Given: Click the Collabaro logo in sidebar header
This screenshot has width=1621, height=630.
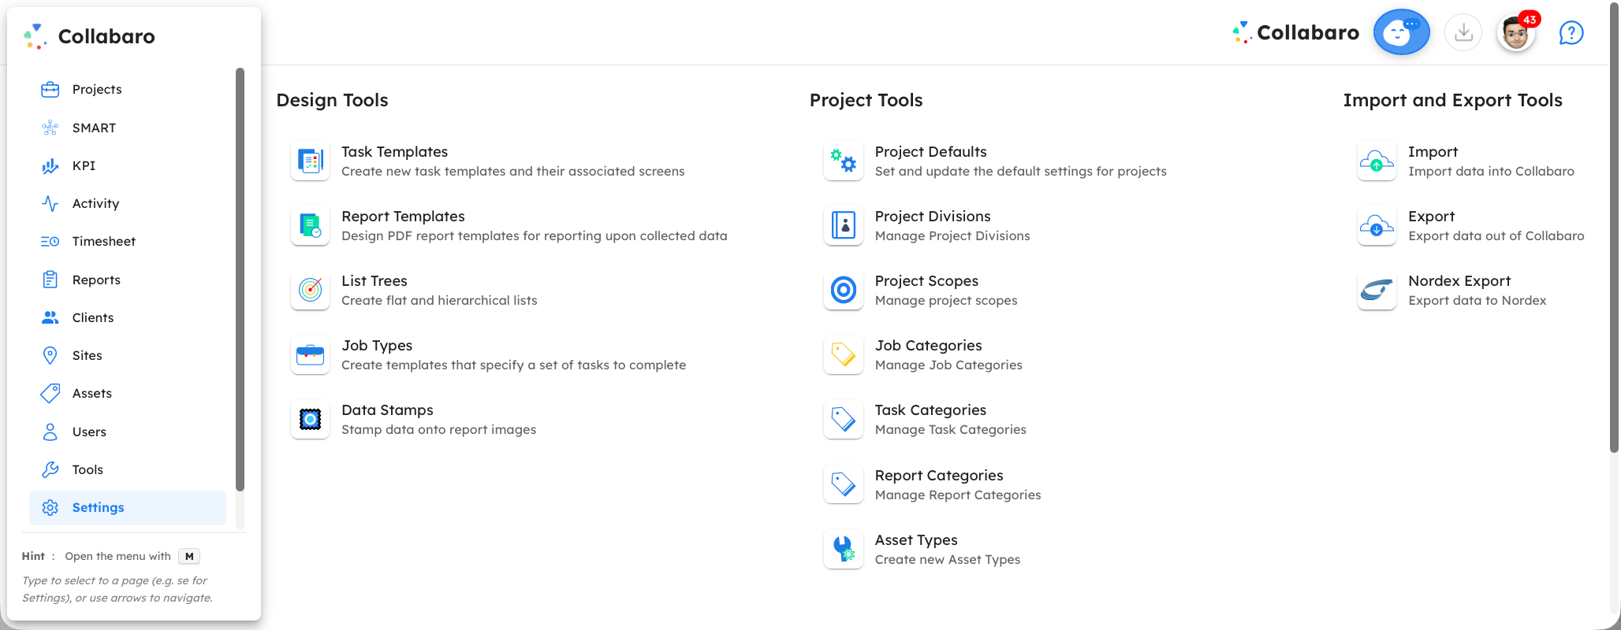Looking at the screenshot, I should 90,36.
